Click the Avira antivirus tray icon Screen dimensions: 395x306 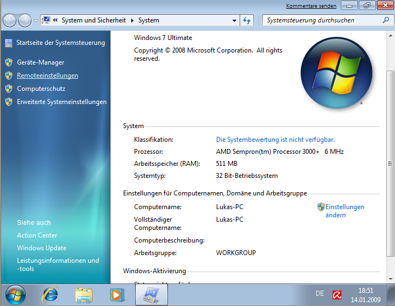click(x=338, y=295)
